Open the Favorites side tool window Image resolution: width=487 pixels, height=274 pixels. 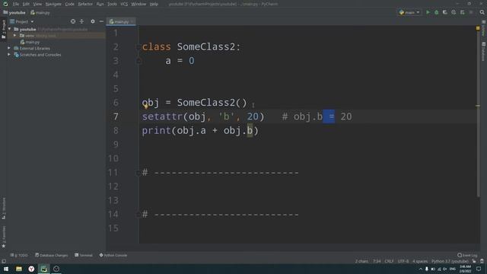click(4, 237)
